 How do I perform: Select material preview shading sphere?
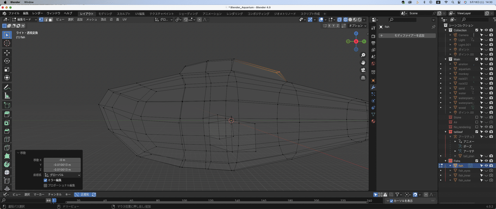(355, 19)
